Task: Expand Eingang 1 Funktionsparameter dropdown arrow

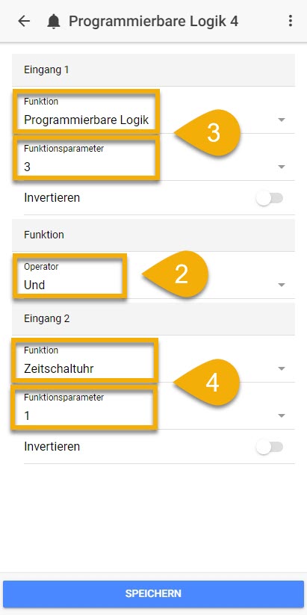Action: (281, 167)
